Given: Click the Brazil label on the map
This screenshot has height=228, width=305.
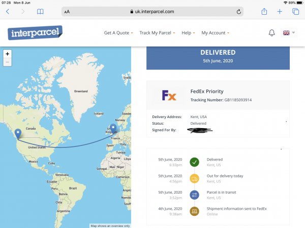Looking at the screenshot, I should click(x=73, y=188).
